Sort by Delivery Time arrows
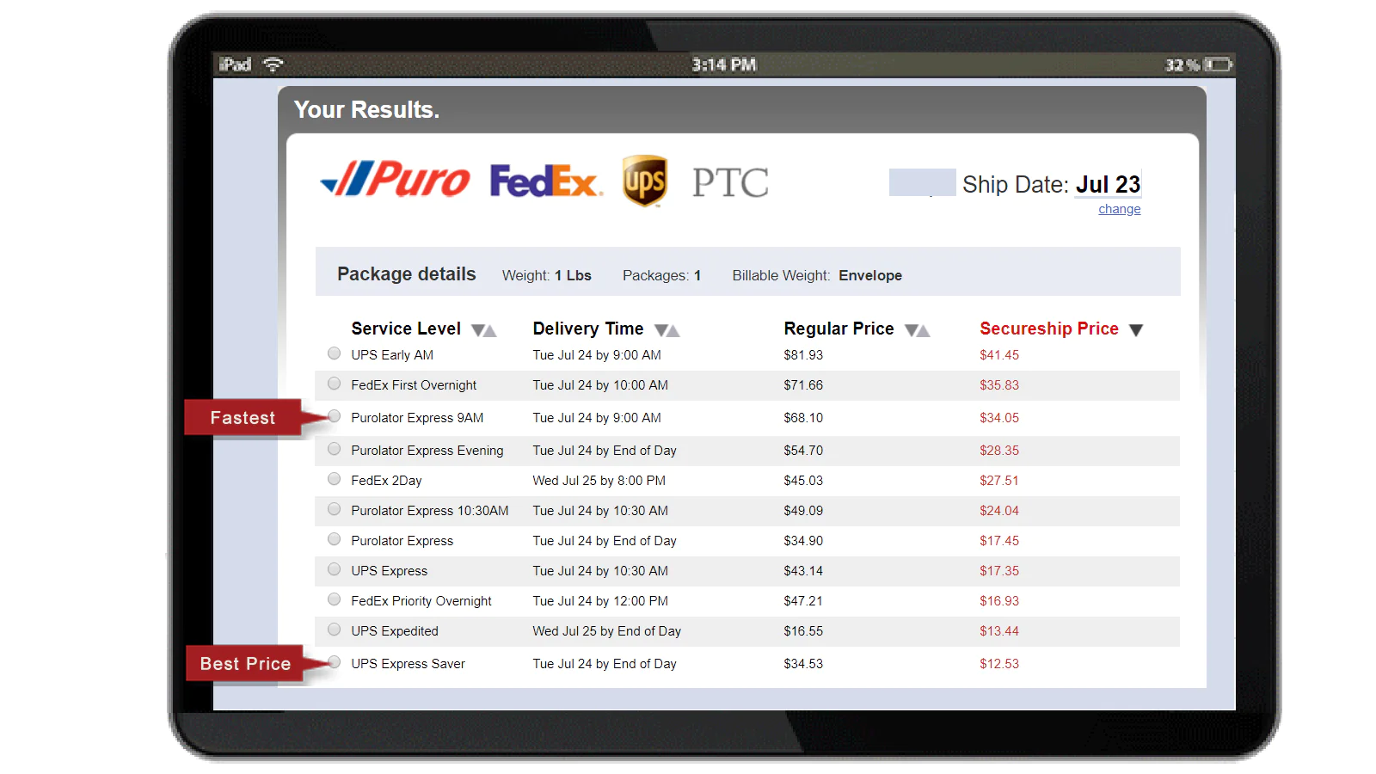Viewport: 1376px width, 774px height. pyautogui.click(x=667, y=330)
